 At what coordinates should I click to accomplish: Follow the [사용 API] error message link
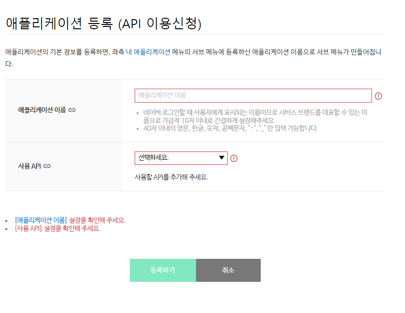[28, 228]
